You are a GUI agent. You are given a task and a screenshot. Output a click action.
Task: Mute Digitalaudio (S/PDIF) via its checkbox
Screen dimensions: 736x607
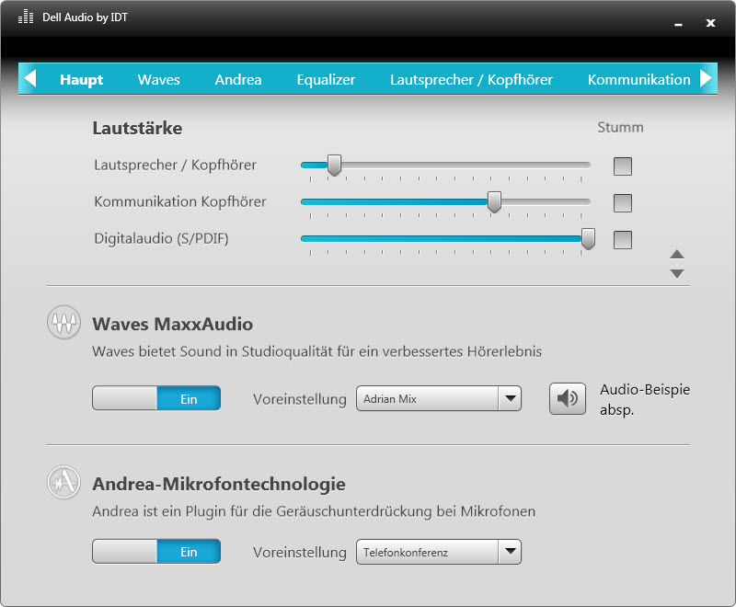tap(623, 240)
